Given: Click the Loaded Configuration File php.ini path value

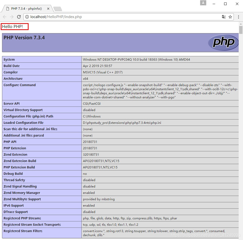Looking at the screenshot, I should pyautogui.click(x=122, y=123).
